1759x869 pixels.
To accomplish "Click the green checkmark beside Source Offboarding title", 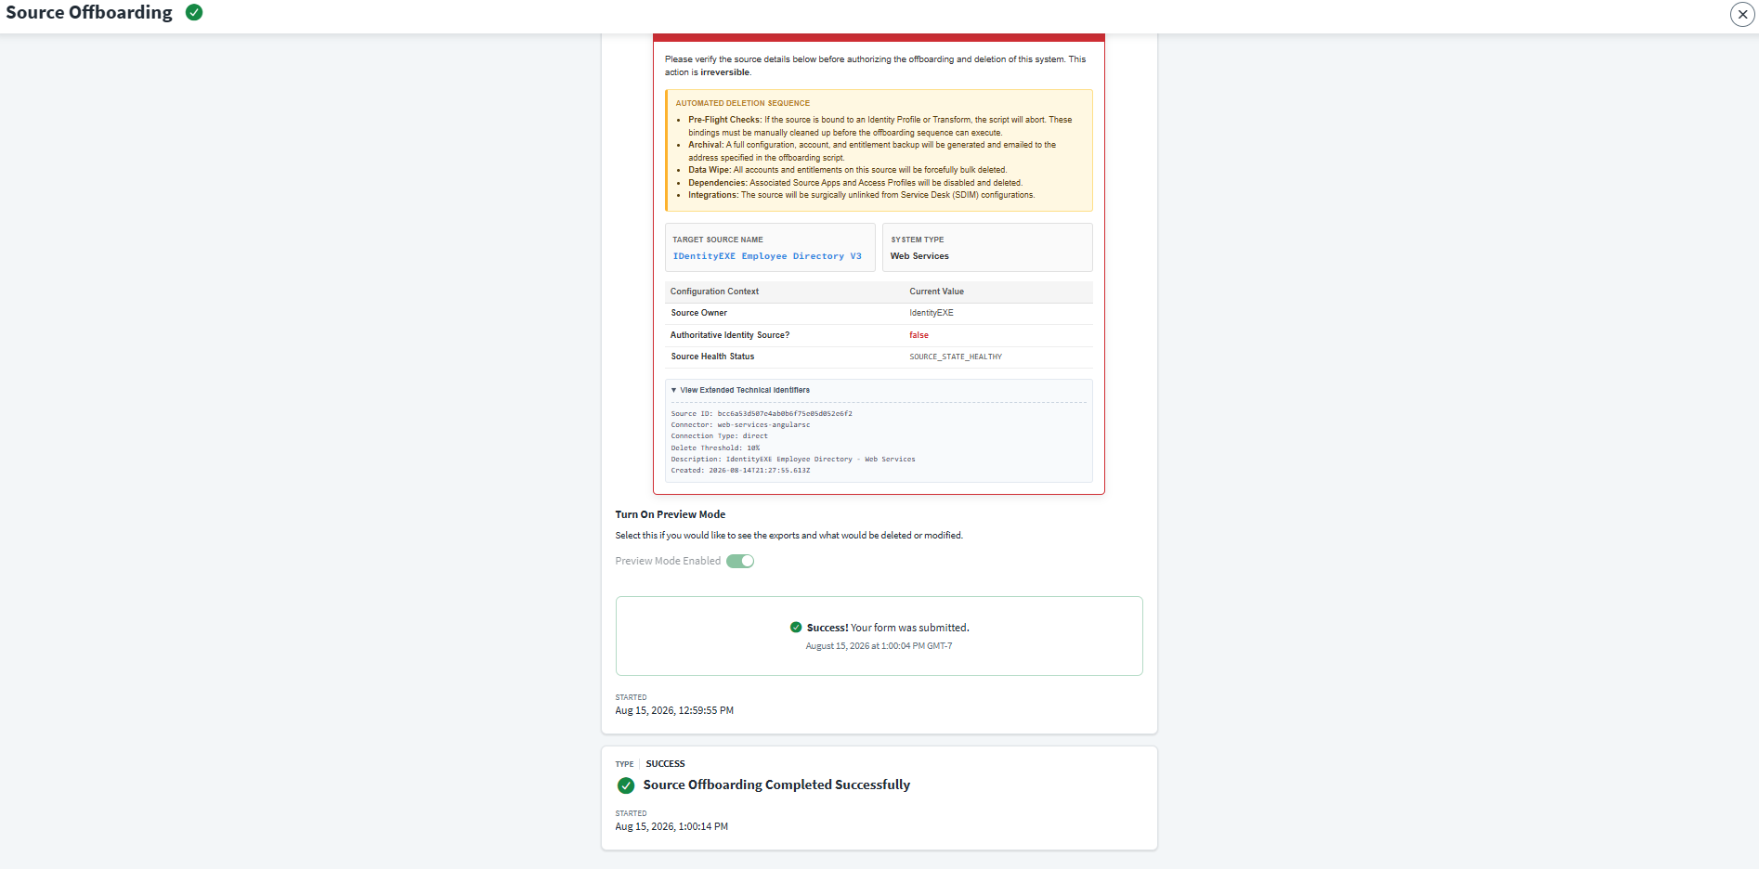I will (194, 12).
